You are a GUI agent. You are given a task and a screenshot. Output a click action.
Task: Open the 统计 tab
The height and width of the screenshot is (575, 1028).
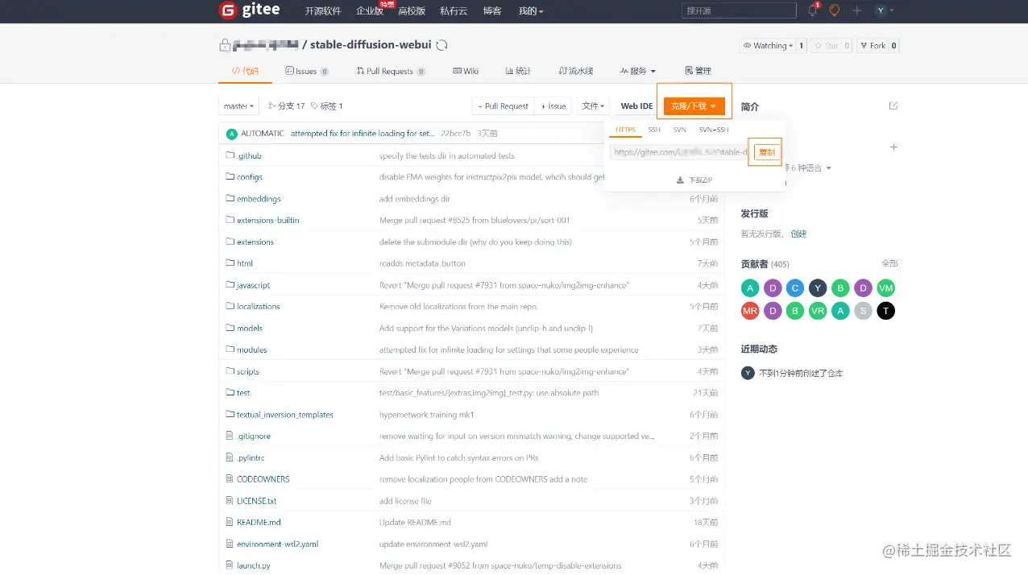(518, 71)
